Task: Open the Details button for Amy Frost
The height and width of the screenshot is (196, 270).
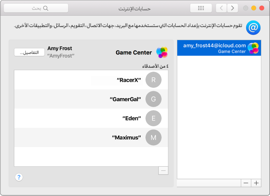Action: pos(29,52)
